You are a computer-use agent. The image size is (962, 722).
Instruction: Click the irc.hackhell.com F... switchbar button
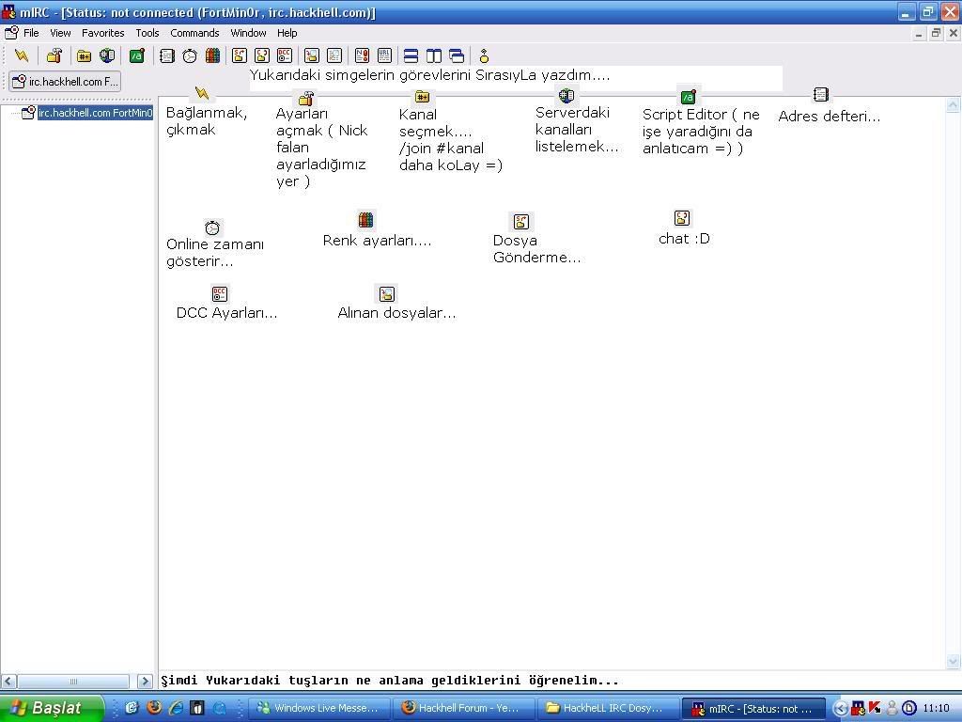[x=65, y=81]
